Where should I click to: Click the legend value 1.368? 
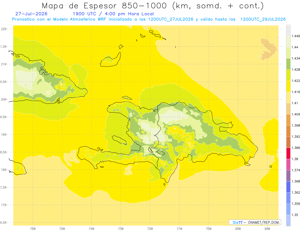[x=296, y=181]
